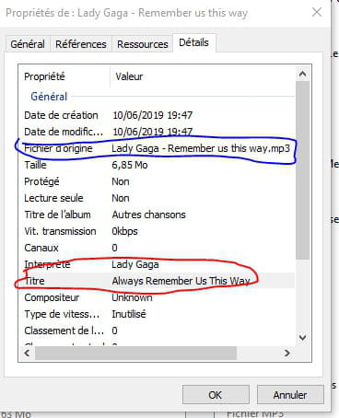Click the scroll up arrow of property list
Image resolution: width=339 pixels, height=418 pixels.
pyautogui.click(x=302, y=74)
